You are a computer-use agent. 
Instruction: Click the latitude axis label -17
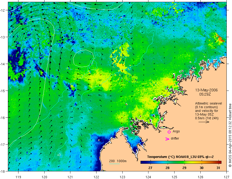[3, 145]
